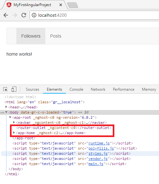Expand the head element node
The image size is (159, 184).
point(6,107)
